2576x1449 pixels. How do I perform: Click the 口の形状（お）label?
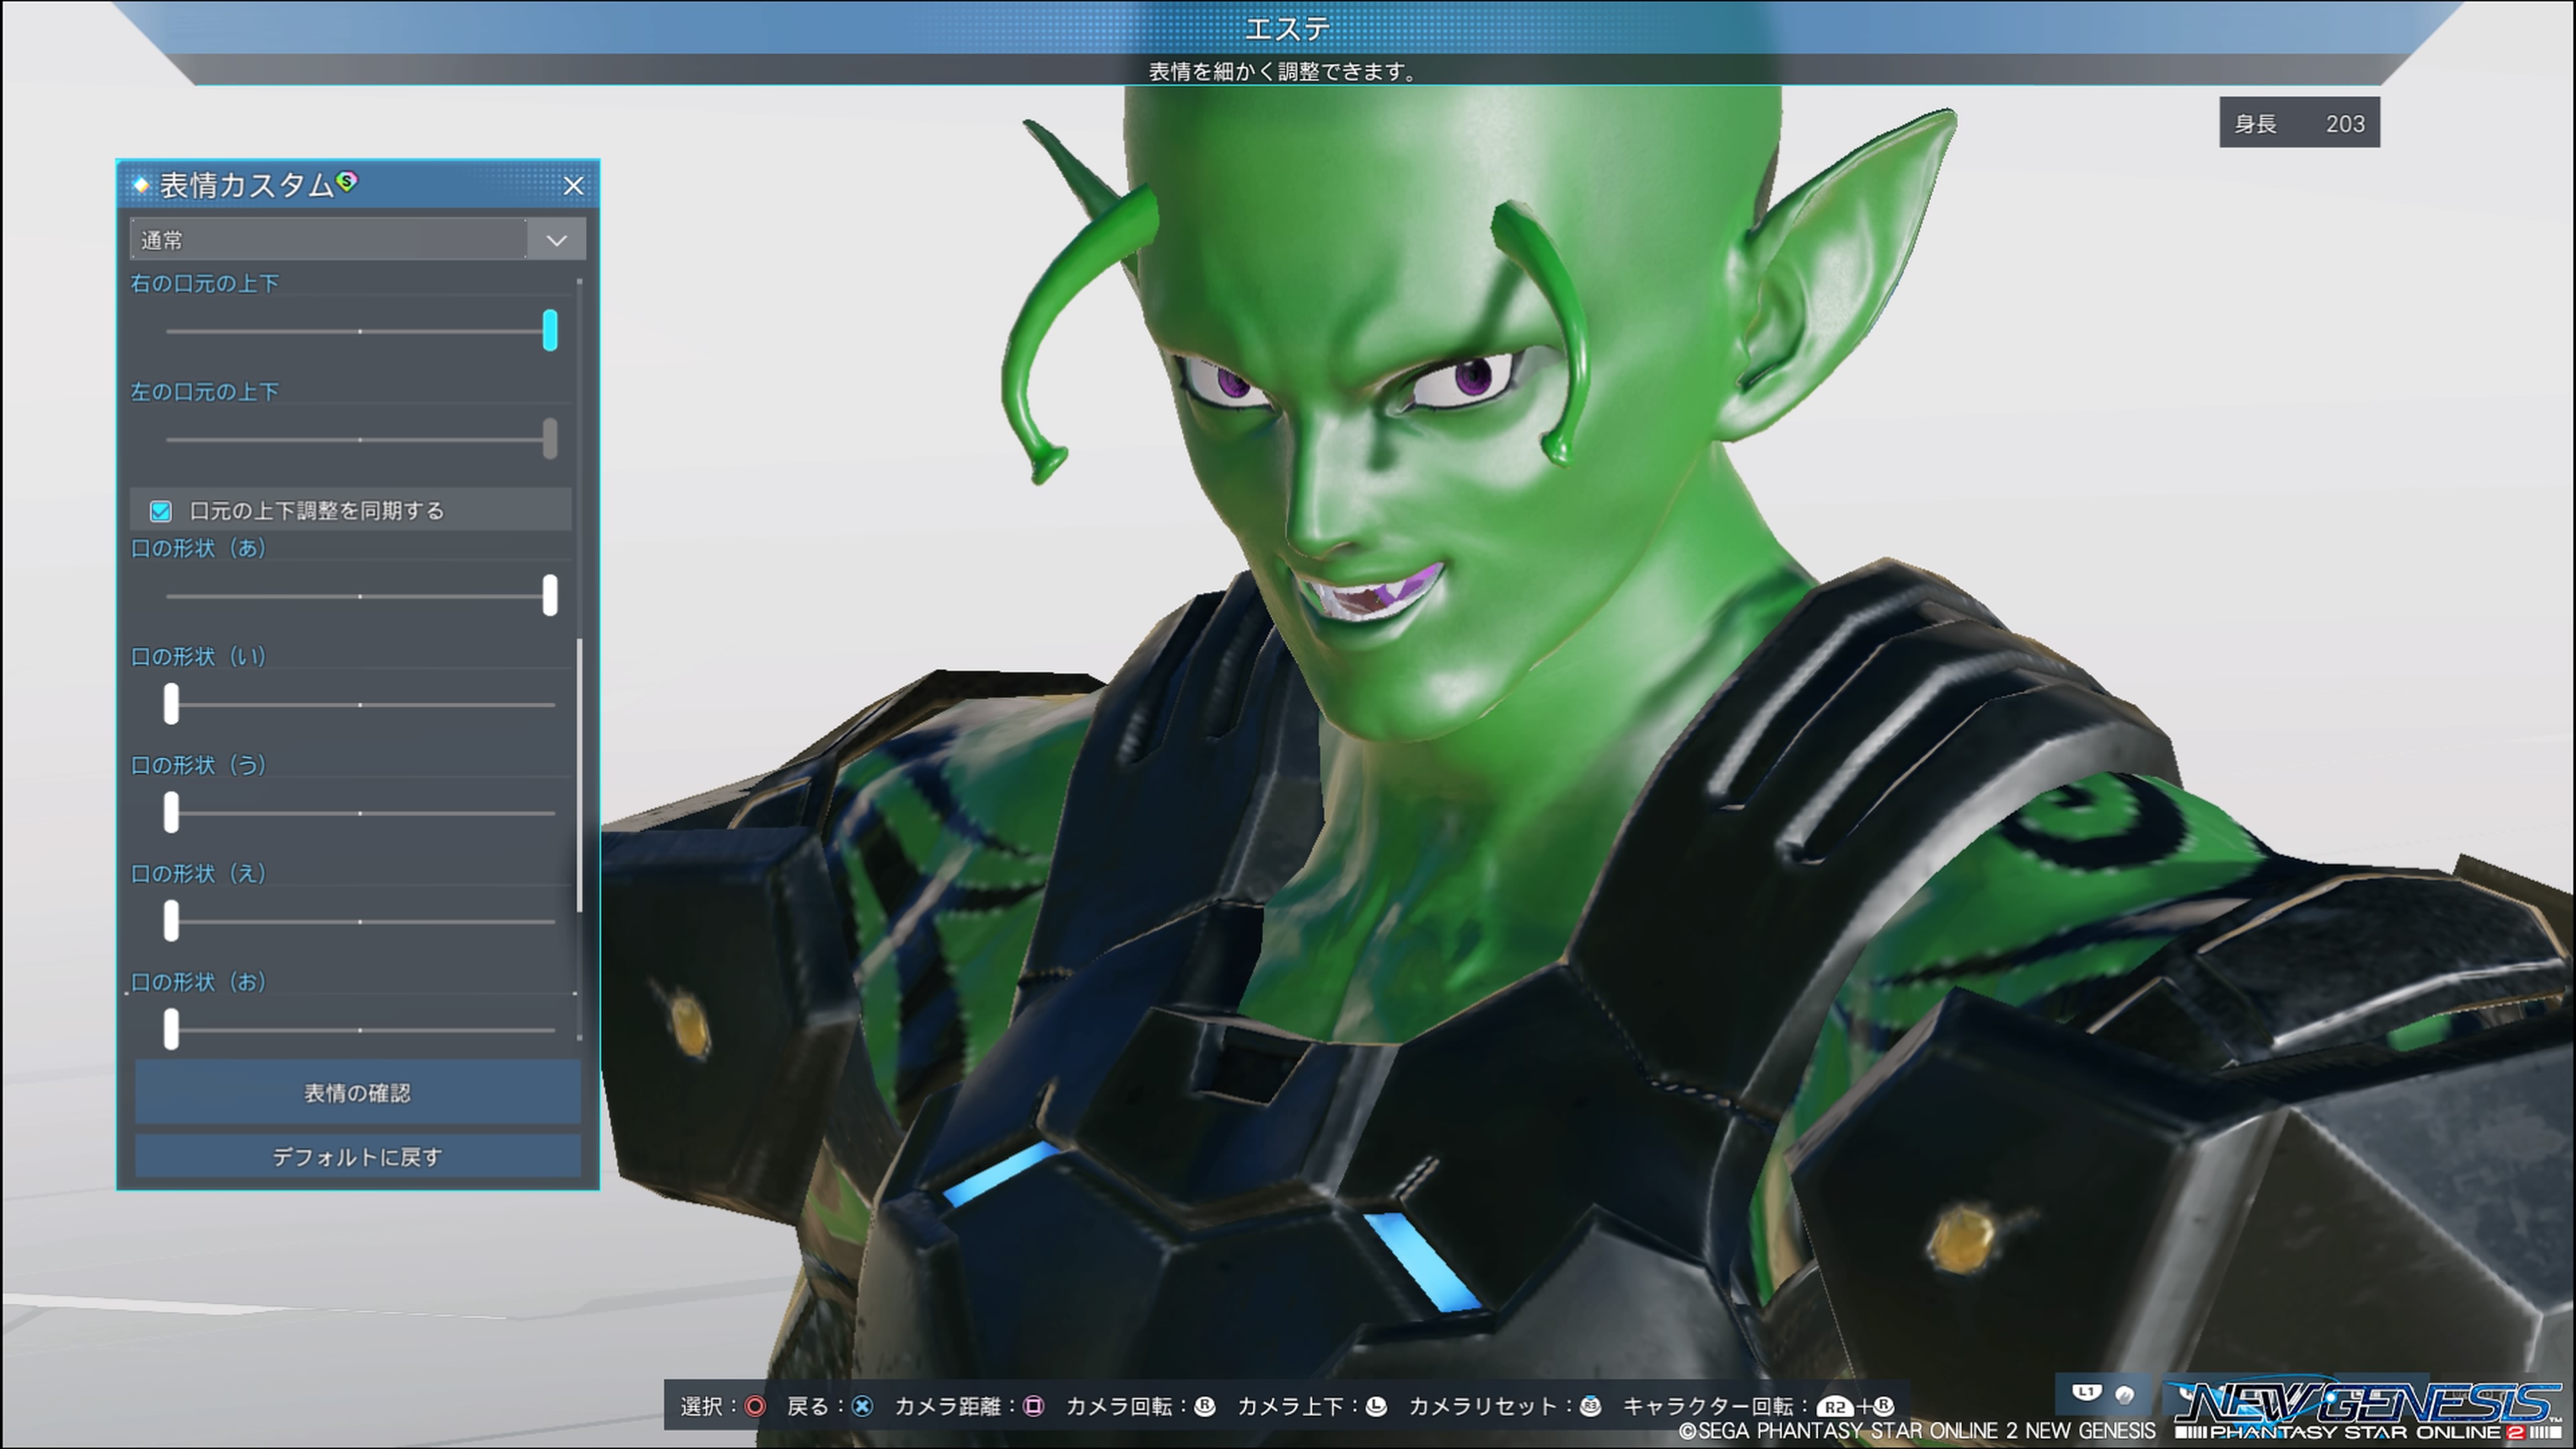(199, 982)
